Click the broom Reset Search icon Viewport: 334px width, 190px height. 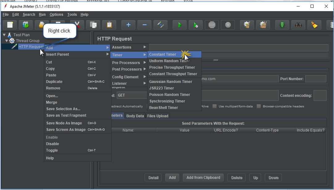click(x=315, y=25)
